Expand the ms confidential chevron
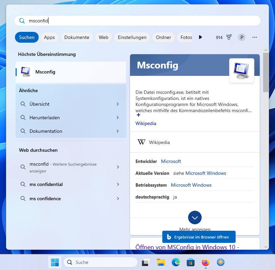 click(118, 184)
